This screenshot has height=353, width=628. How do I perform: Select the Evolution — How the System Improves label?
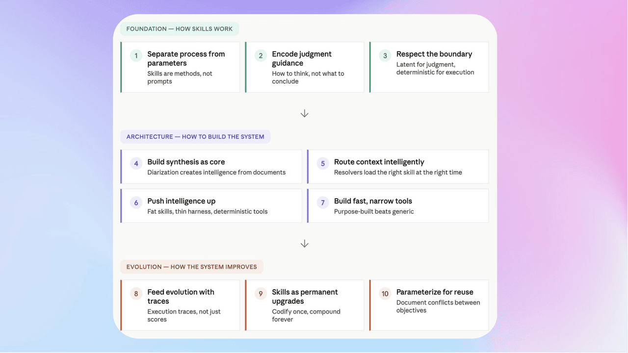click(192, 267)
